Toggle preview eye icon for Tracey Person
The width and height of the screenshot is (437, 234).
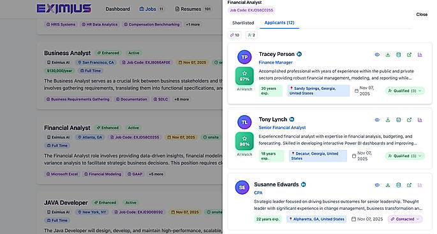[x=377, y=55]
